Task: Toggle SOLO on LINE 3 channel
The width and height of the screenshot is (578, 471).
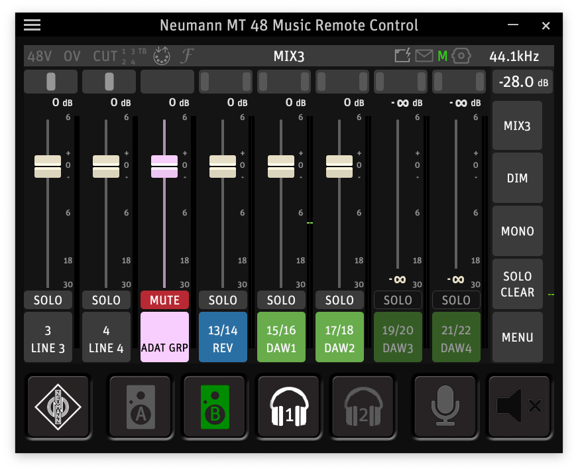Action: point(48,301)
